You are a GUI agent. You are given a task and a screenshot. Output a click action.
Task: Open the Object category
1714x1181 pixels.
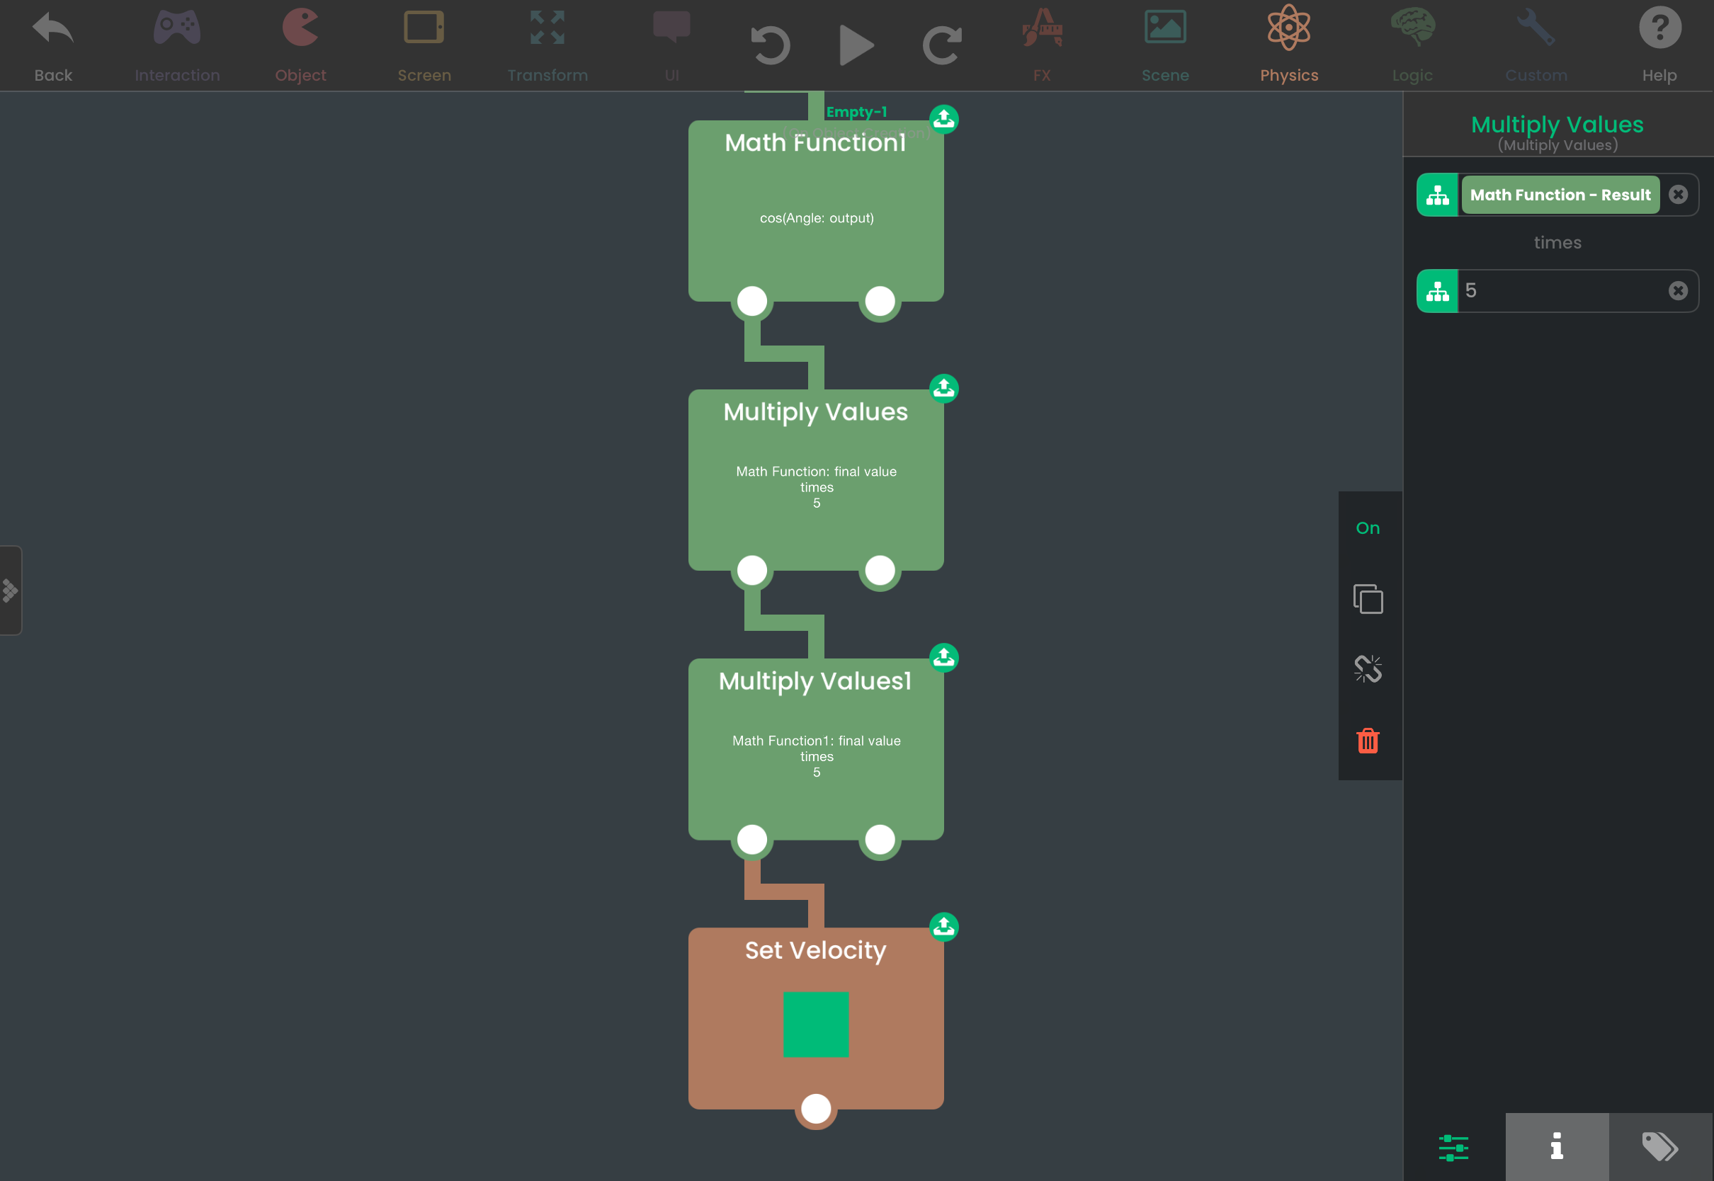pos(300,28)
